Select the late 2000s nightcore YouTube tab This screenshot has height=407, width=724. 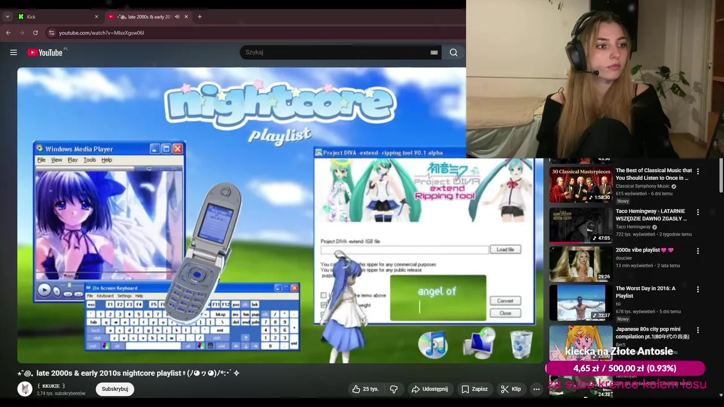pyautogui.click(x=147, y=17)
